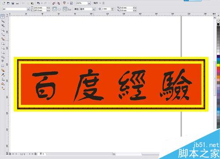The image size is (220, 159).
Task: Expand the Undo history arrow
Action: point(42,3)
